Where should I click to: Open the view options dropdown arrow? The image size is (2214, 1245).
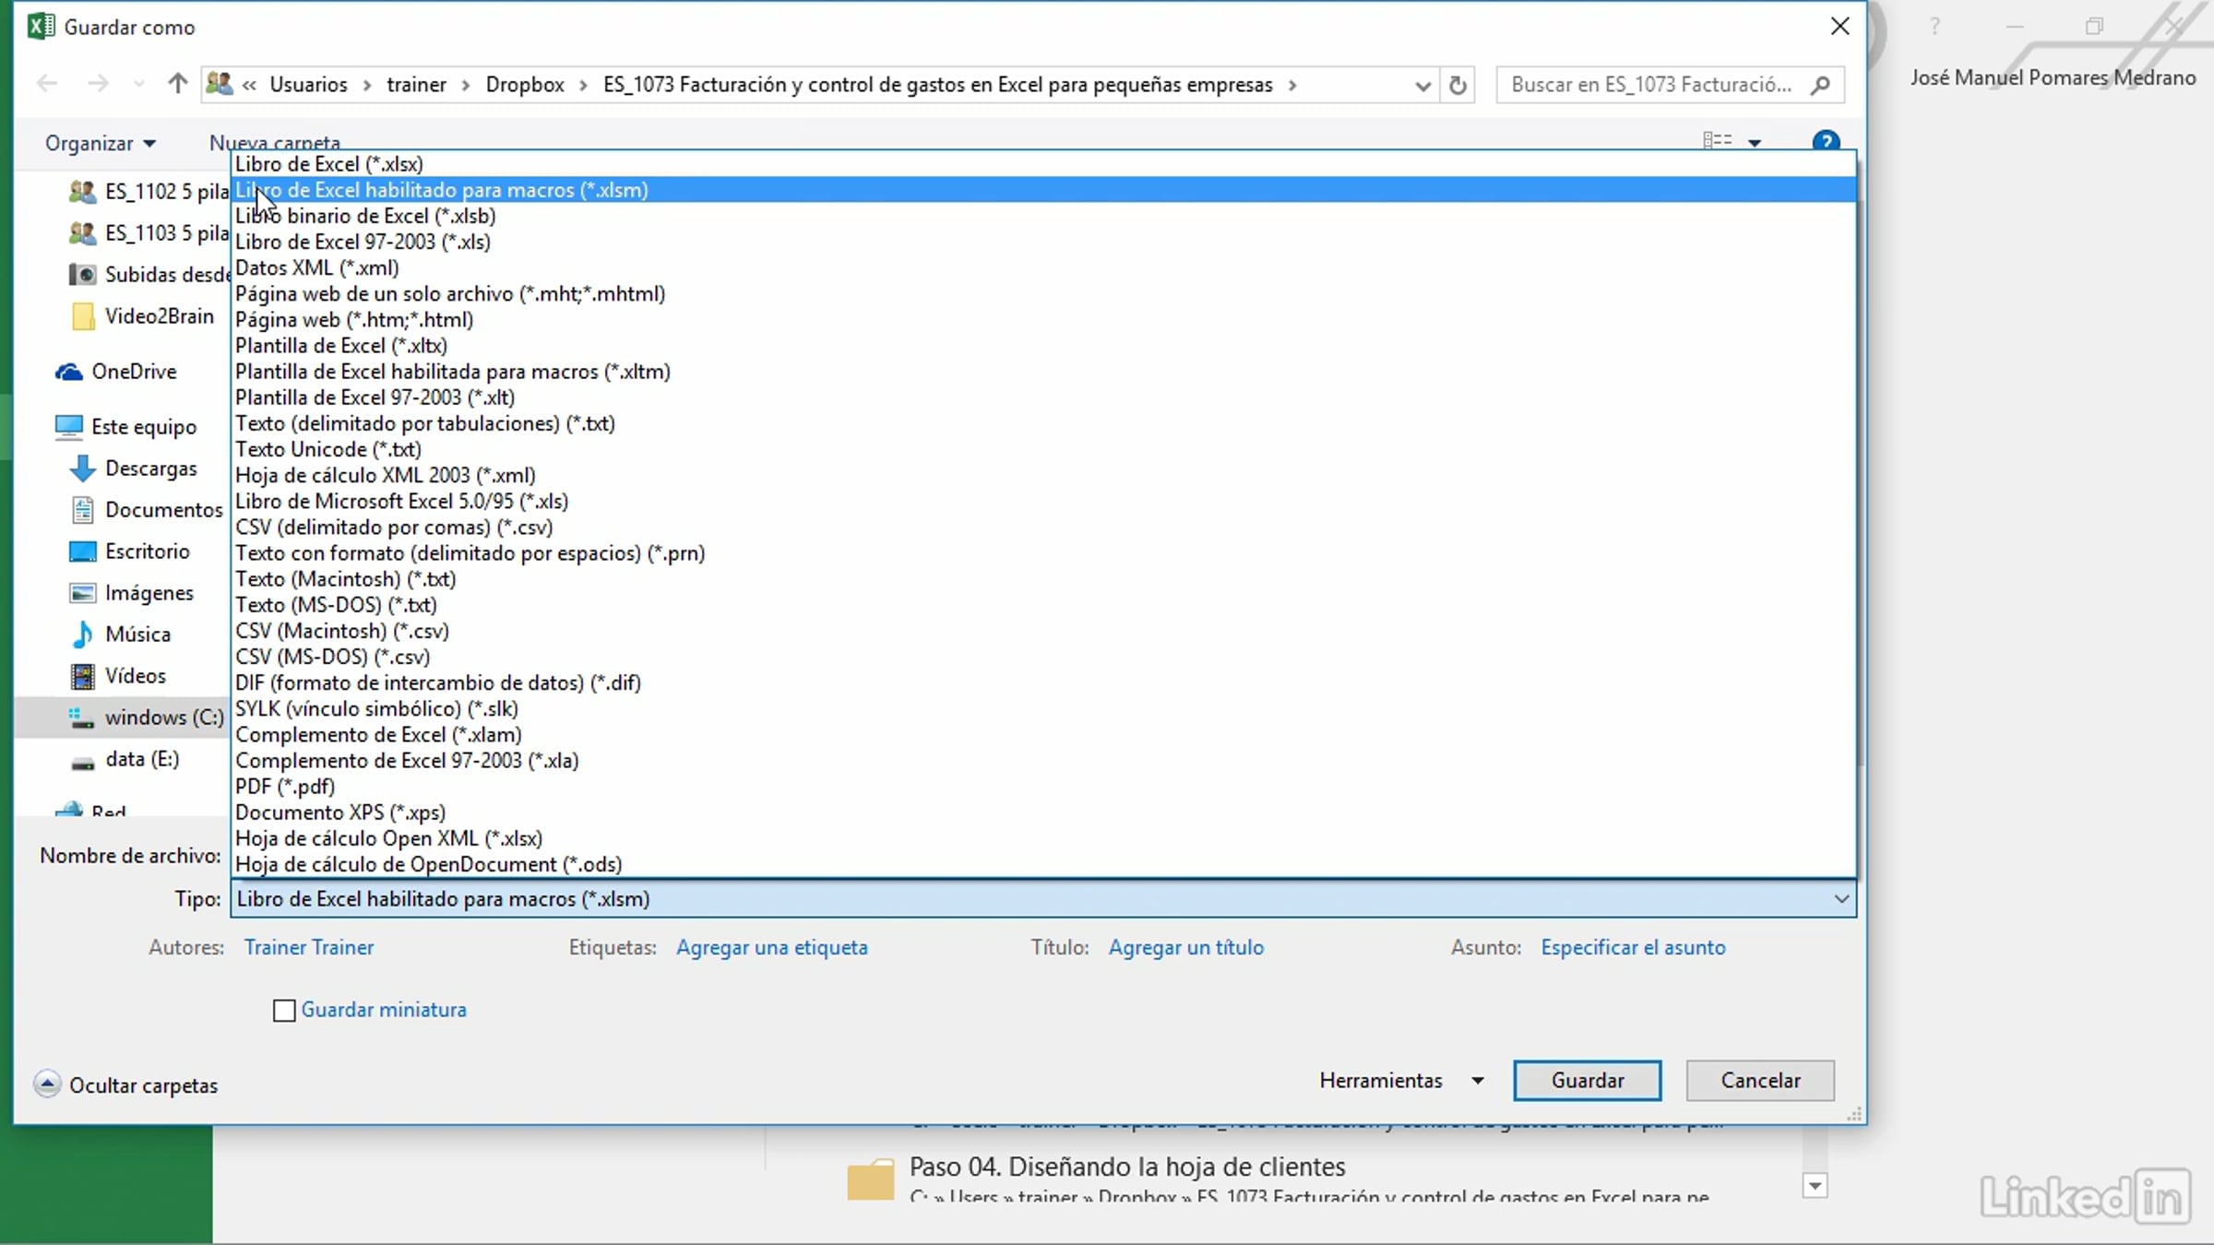pyautogui.click(x=1755, y=143)
